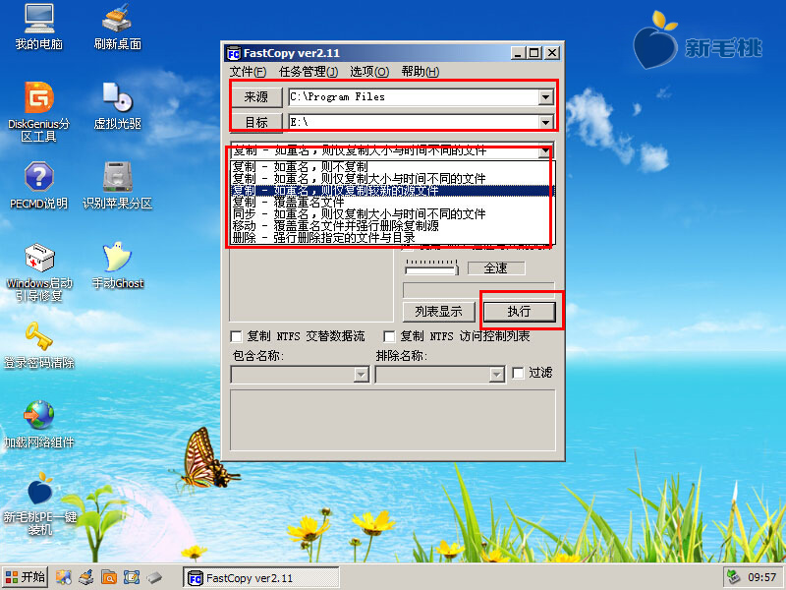This screenshot has width=786, height=590.
Task: Choose 删除 - 强行删除指定的文件与目录 option
Action: pyautogui.click(x=391, y=238)
